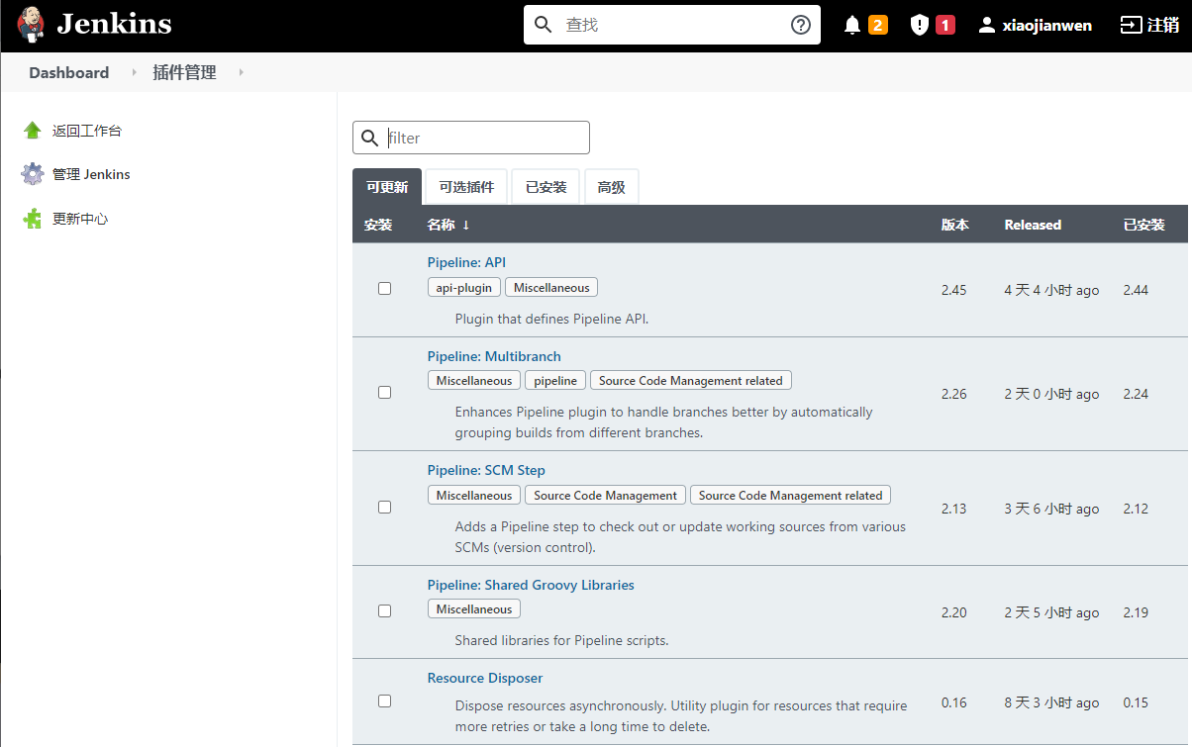
Task: Check the Pipeline: Multibranch checkbox
Action: point(385,392)
